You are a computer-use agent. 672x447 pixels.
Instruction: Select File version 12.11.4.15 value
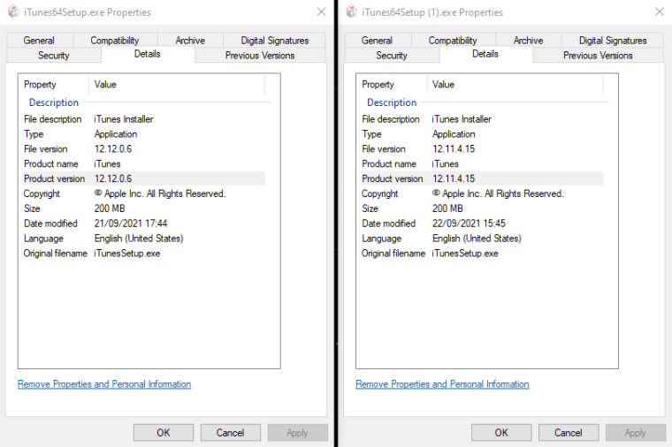pyautogui.click(x=454, y=149)
